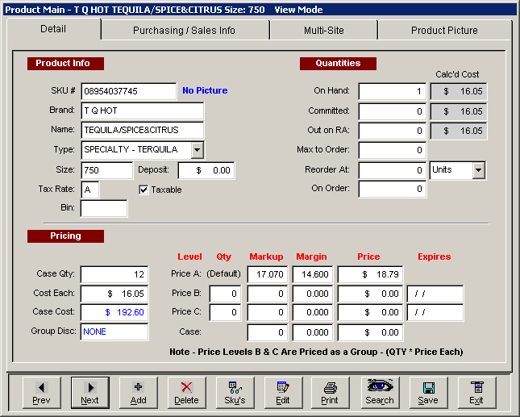Toggle the Taxable checkbox

(x=144, y=190)
